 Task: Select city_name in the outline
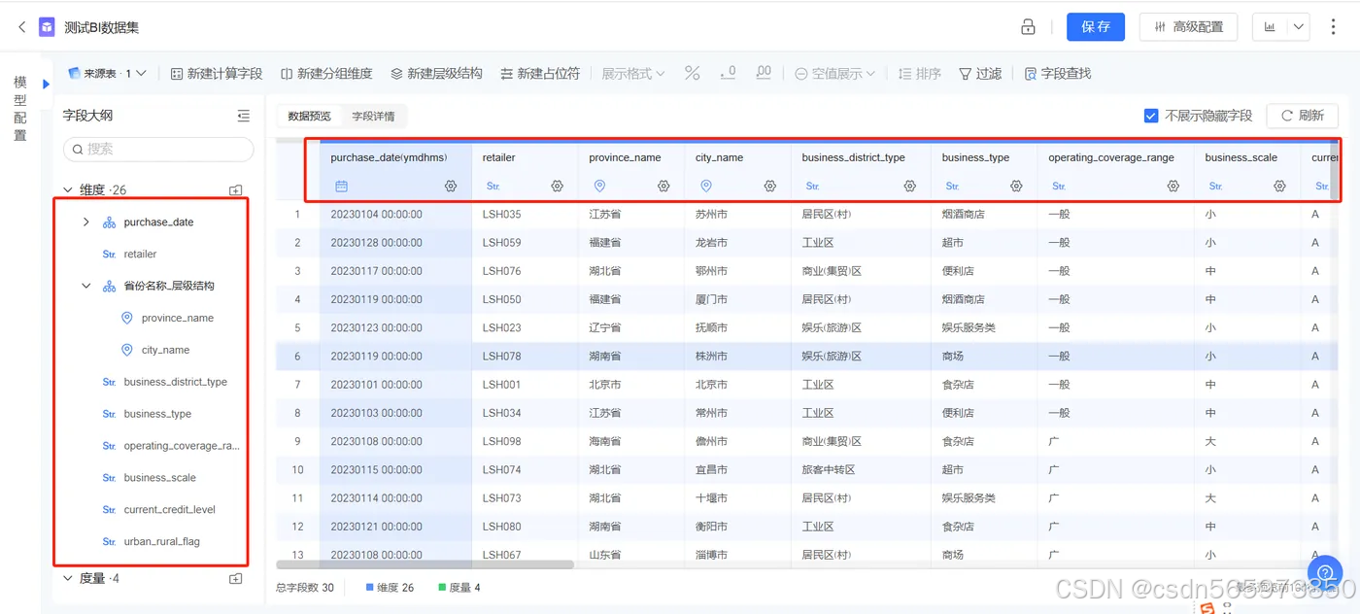[165, 351]
